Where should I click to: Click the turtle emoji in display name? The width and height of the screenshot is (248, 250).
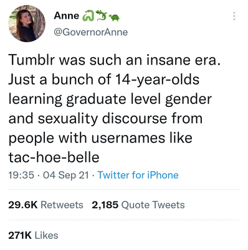pos(114,18)
